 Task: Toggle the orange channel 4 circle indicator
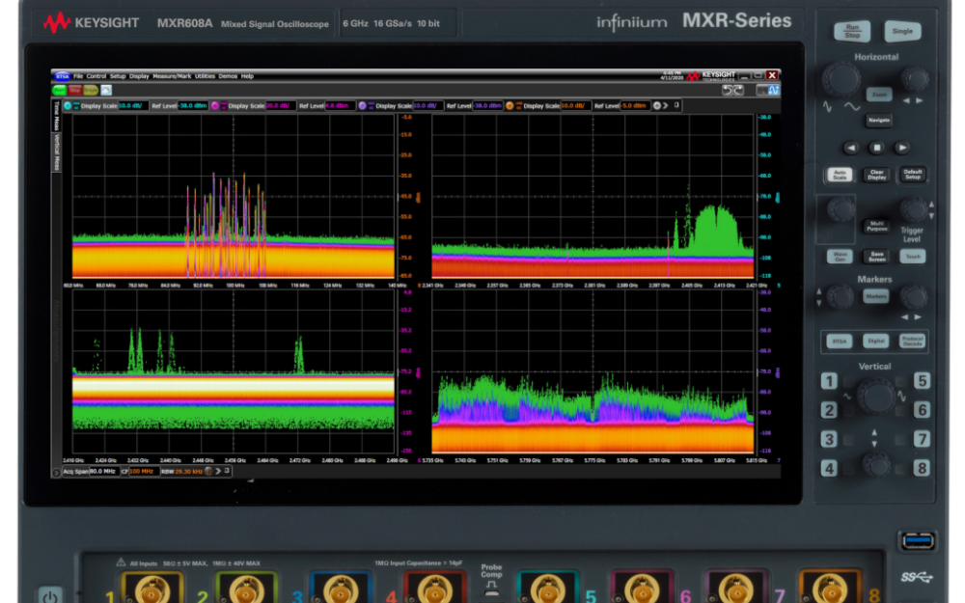coord(510,106)
